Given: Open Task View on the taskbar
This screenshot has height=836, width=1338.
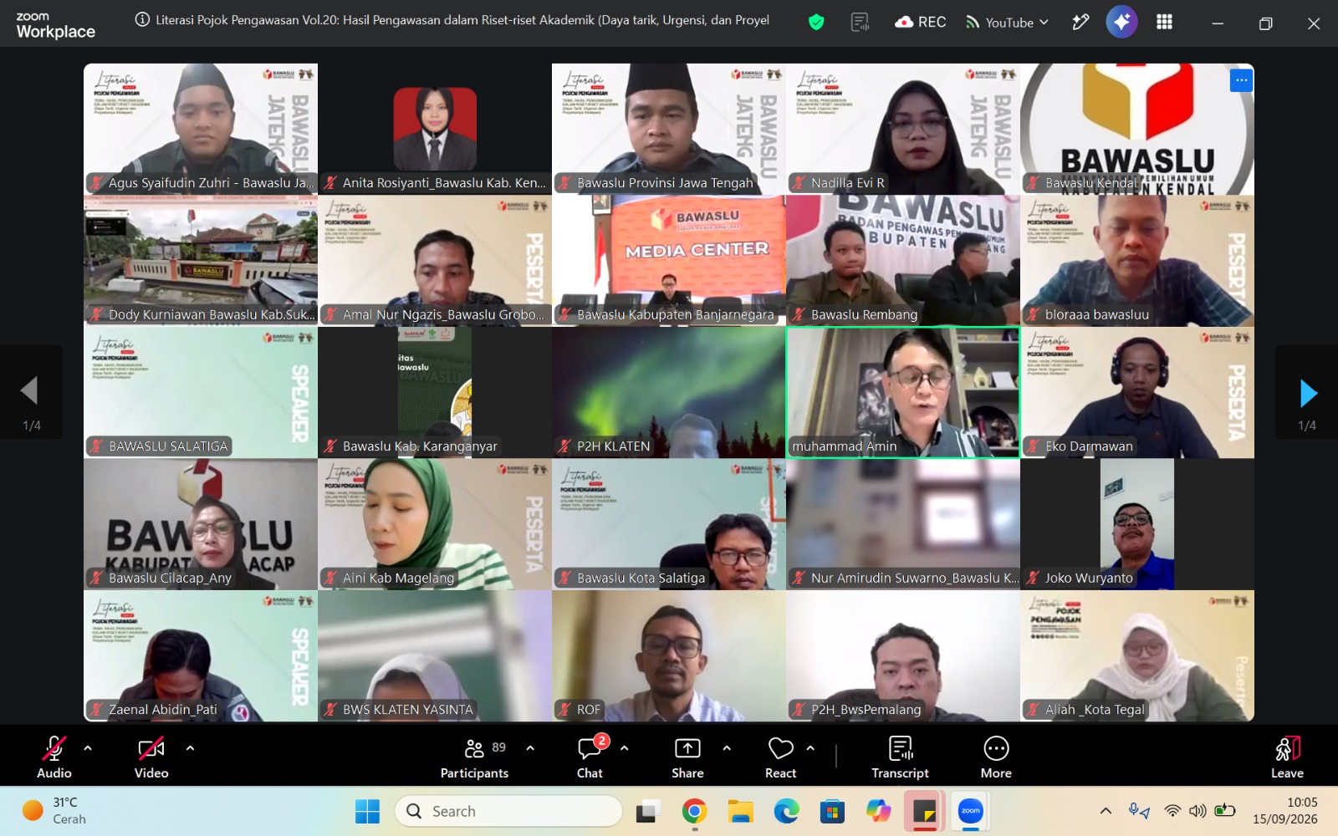Looking at the screenshot, I should [x=648, y=811].
